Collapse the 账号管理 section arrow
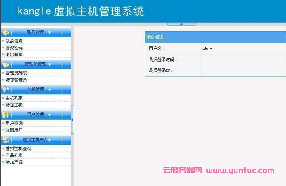Viewport: 286px width, 186px height. [49, 32]
